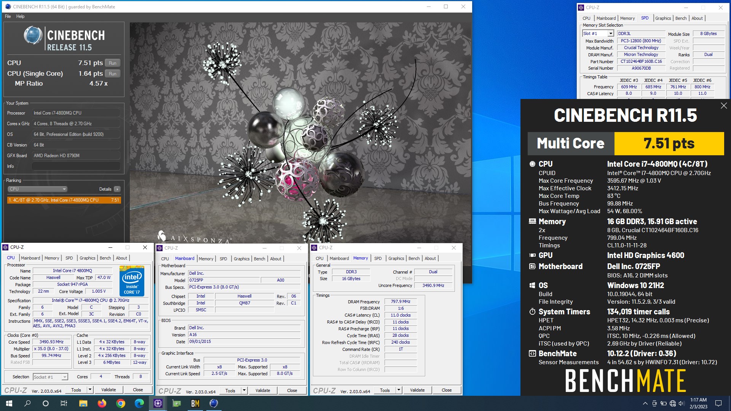731x411 pixels.
Task: Click the taskbar clock 1:17 AM
Action: [698, 400]
